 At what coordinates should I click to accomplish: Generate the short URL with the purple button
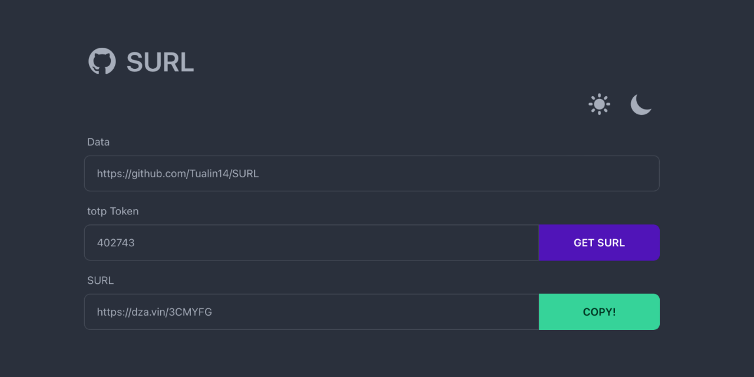click(x=599, y=243)
